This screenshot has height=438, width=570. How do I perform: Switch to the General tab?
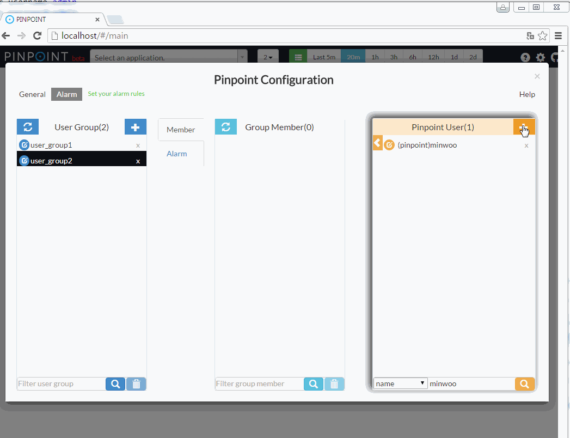tap(32, 94)
